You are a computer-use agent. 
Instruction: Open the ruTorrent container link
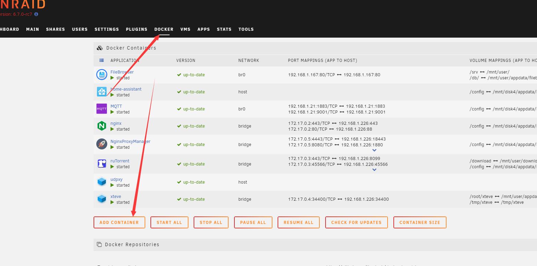click(x=120, y=161)
